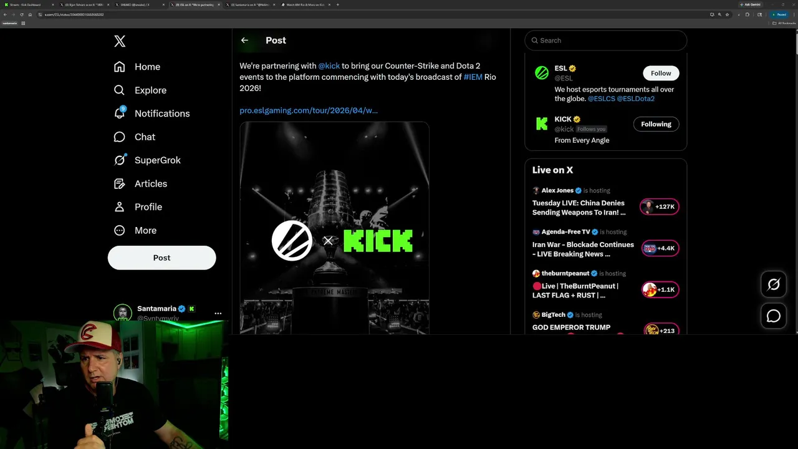Open the KICK profile avatar

542,124
